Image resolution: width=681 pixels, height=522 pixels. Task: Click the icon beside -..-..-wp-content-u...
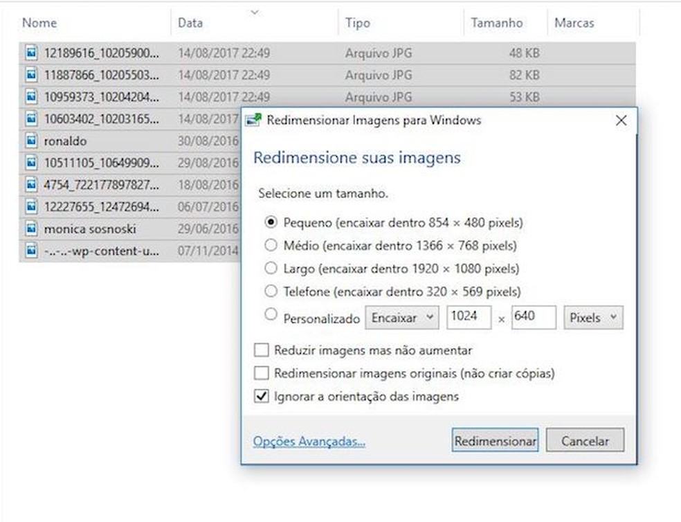(x=30, y=251)
